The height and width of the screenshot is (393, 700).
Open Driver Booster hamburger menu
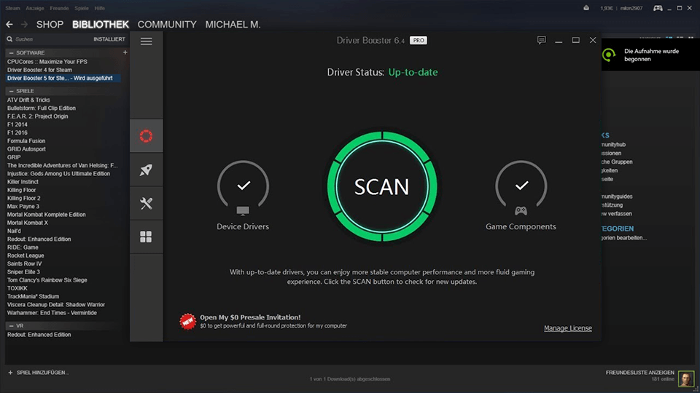(x=146, y=41)
